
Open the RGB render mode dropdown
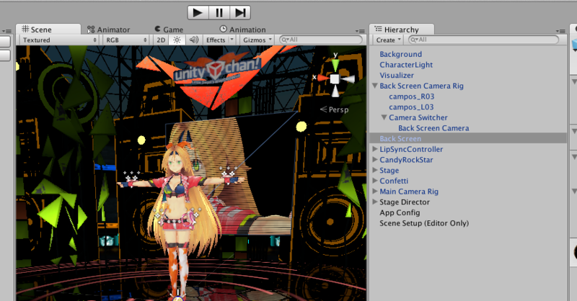125,40
